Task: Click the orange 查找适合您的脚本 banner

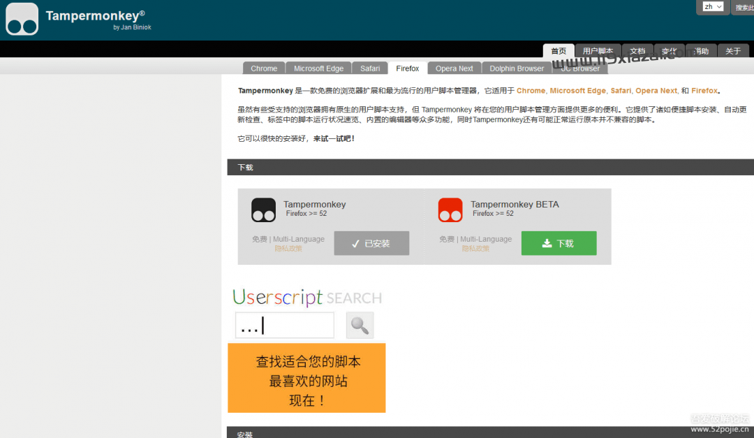Action: pyautogui.click(x=306, y=378)
